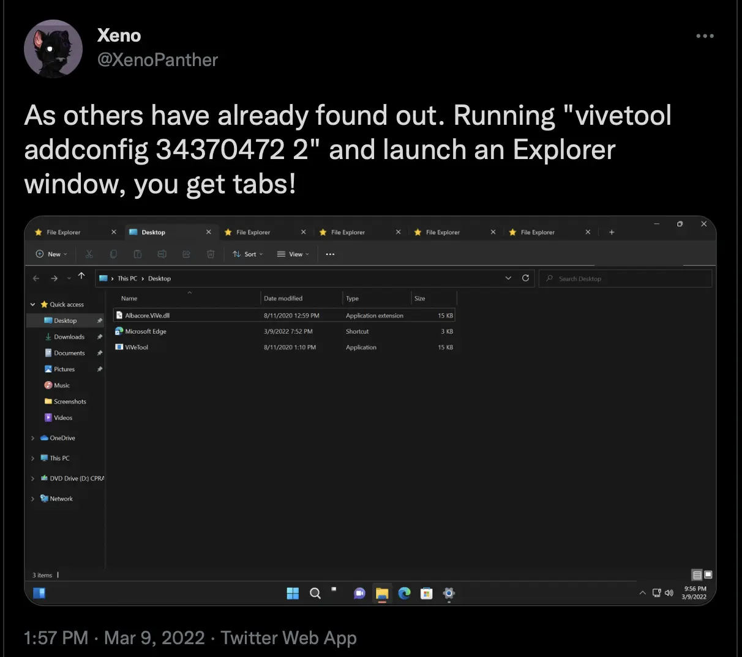The width and height of the screenshot is (742, 657).
Task: Click the Cut icon in Explorer toolbar
Action: (89, 254)
